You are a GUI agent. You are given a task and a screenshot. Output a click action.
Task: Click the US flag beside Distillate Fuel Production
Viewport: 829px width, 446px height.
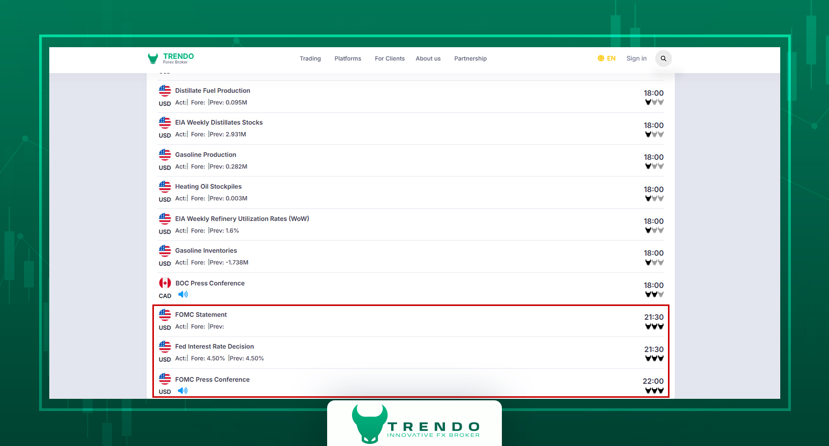165,90
